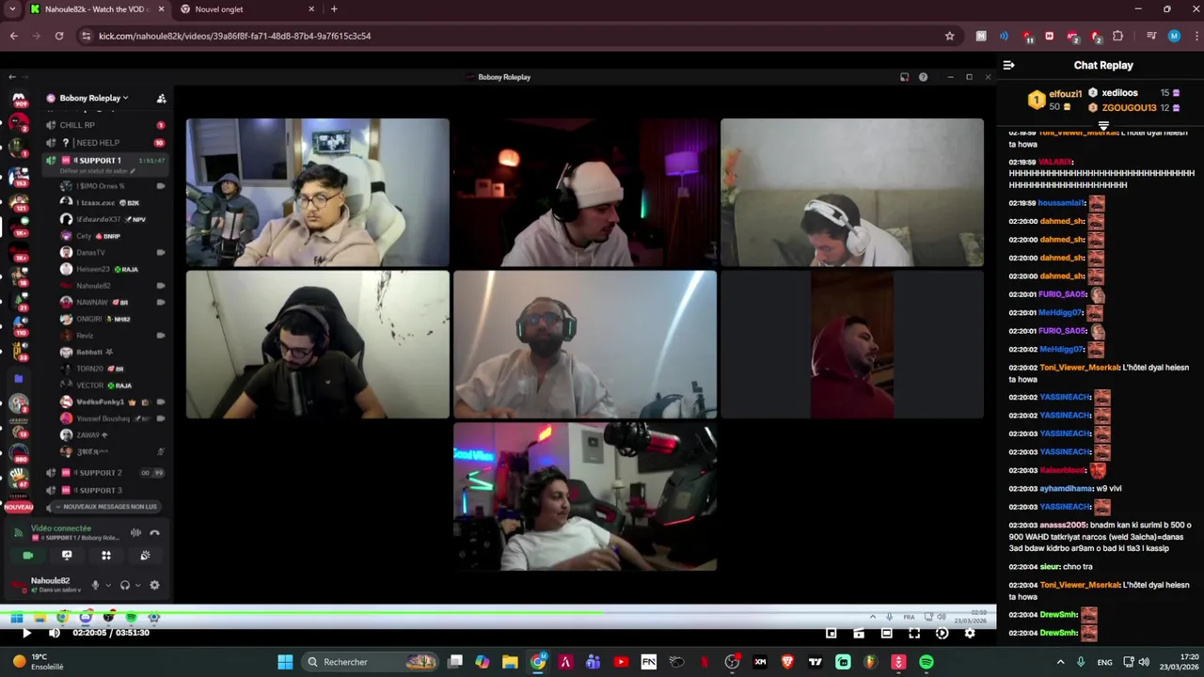Expand the chat leaderboard chevron
1204x677 pixels.
tap(1103, 124)
